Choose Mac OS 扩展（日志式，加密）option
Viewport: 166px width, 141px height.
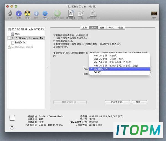tap(120, 59)
